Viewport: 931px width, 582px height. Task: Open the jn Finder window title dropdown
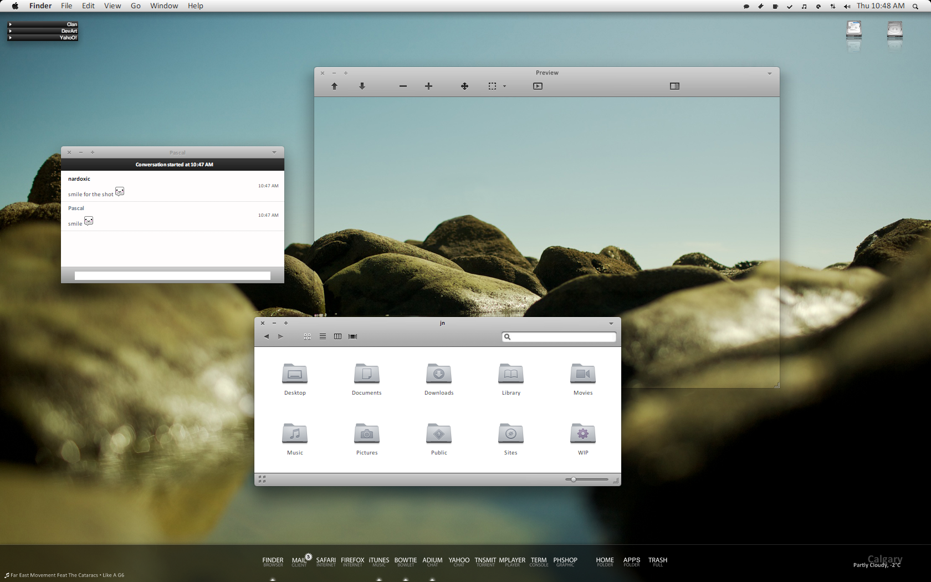pos(611,323)
